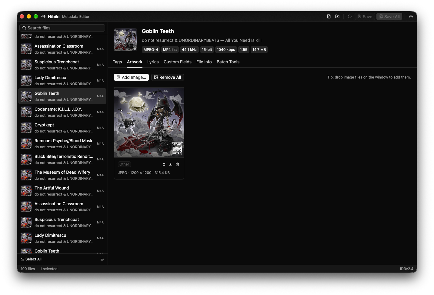
Task: Open the Custom Fields tab
Action: pyautogui.click(x=178, y=62)
